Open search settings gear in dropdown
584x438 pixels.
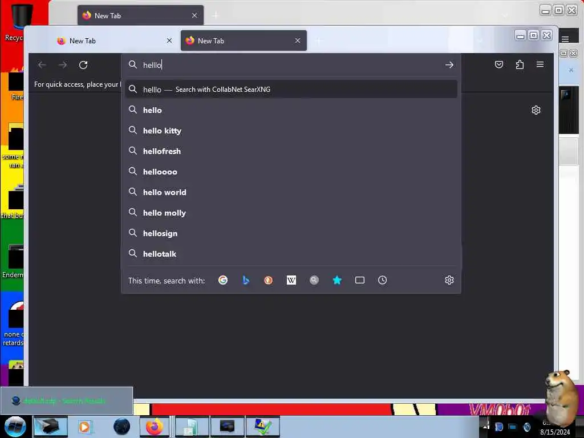click(x=449, y=280)
